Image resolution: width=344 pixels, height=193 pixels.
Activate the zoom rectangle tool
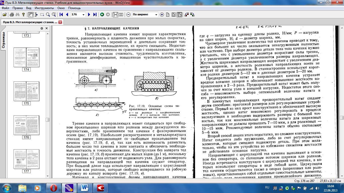coord(54,15)
